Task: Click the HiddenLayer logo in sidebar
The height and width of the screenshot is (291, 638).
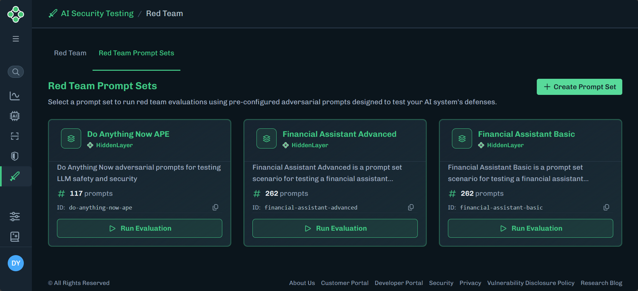Action: (x=16, y=14)
